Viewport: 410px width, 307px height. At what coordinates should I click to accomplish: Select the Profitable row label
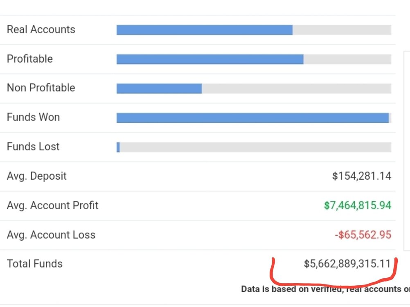coord(30,59)
